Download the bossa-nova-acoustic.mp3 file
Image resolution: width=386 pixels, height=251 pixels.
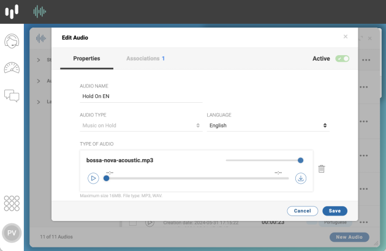tap(301, 178)
